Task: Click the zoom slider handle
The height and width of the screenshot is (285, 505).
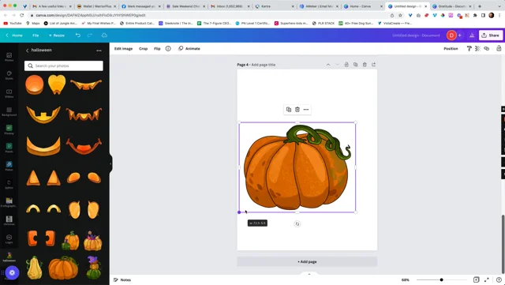Action: [x=441, y=279]
